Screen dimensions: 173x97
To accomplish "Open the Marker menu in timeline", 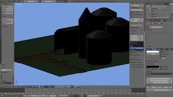I will (10, 96).
